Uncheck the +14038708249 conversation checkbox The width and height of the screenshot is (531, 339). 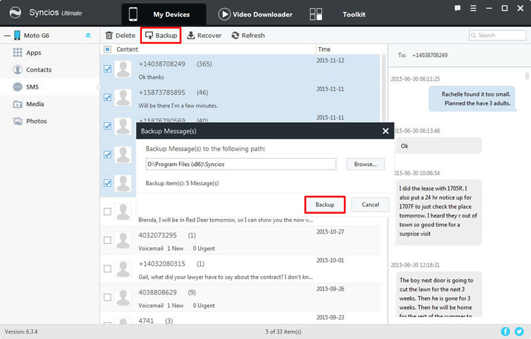click(x=108, y=69)
